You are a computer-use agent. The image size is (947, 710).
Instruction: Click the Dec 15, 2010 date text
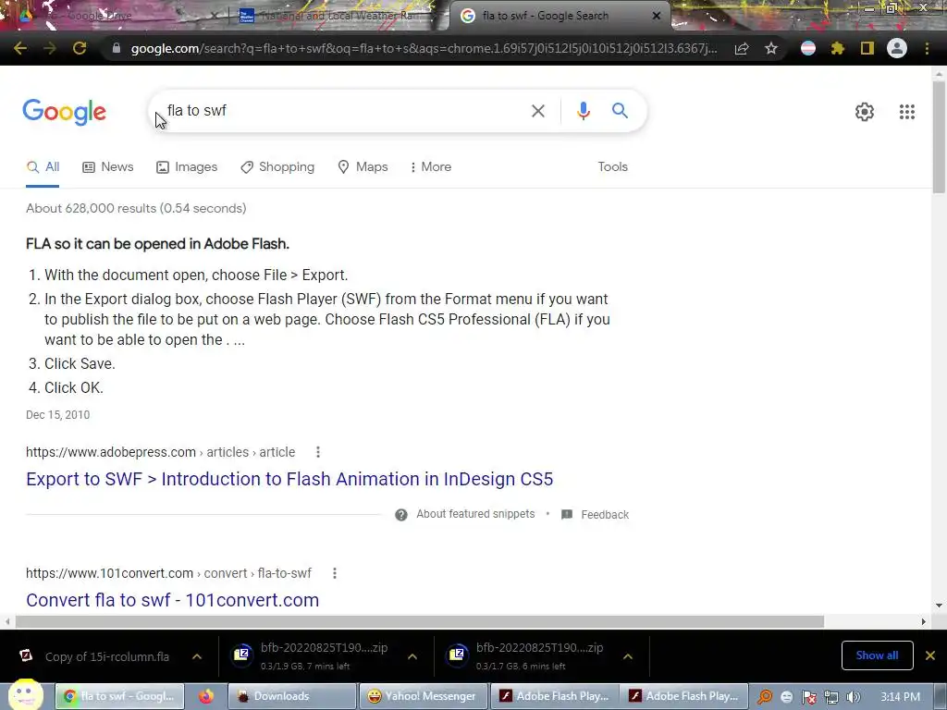tap(58, 415)
